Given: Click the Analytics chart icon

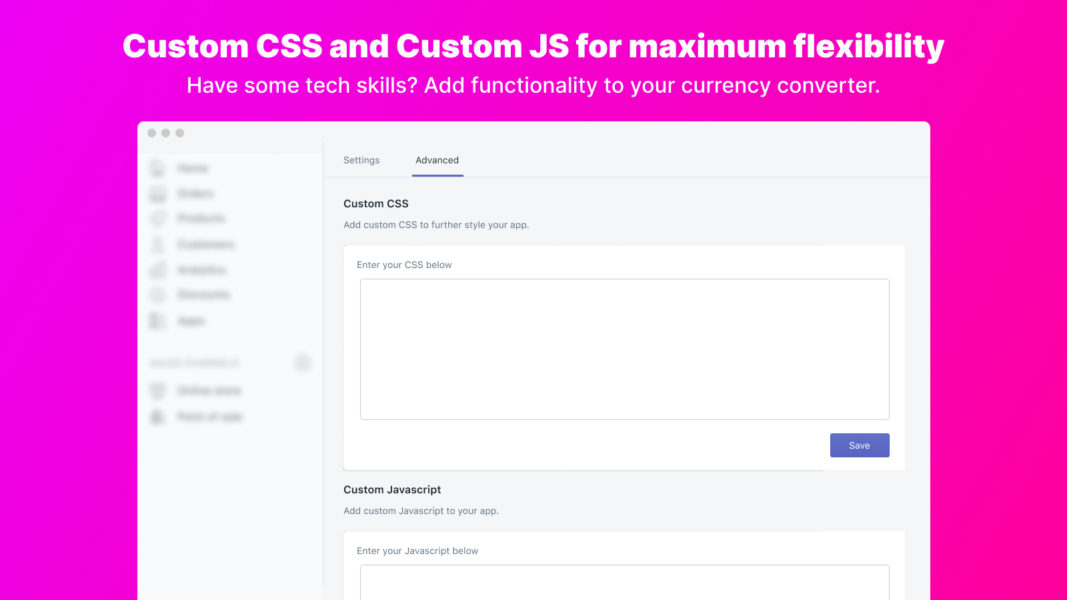Looking at the screenshot, I should [157, 270].
